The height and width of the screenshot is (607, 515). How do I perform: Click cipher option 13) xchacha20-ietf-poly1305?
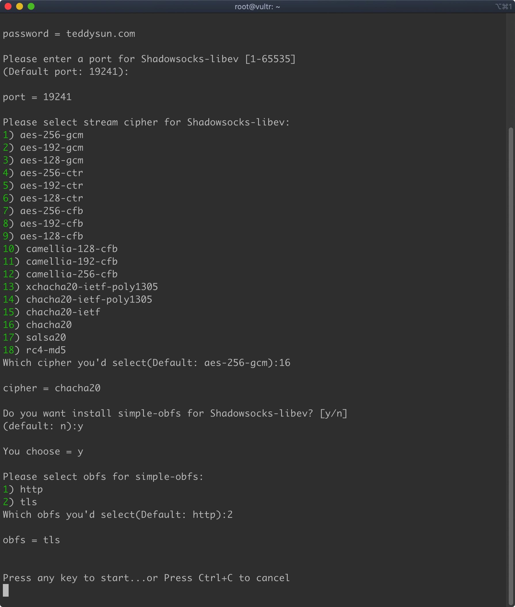click(x=80, y=287)
